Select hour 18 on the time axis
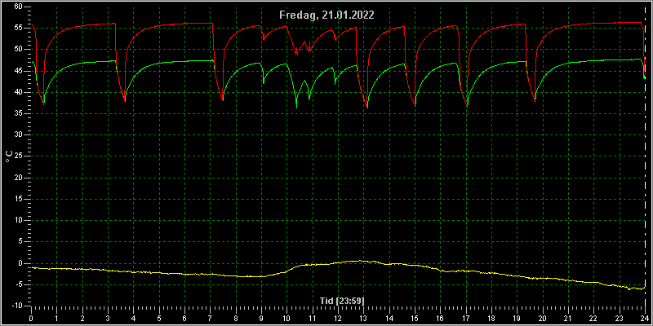This screenshot has width=653, height=326. (x=491, y=318)
